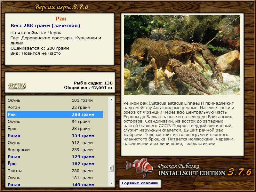Open the Горячие клавиши link

[x=140, y=183]
